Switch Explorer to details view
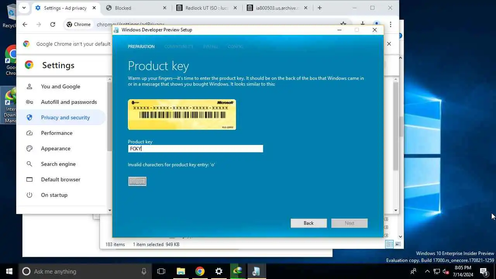The image size is (496, 279). click(389, 244)
